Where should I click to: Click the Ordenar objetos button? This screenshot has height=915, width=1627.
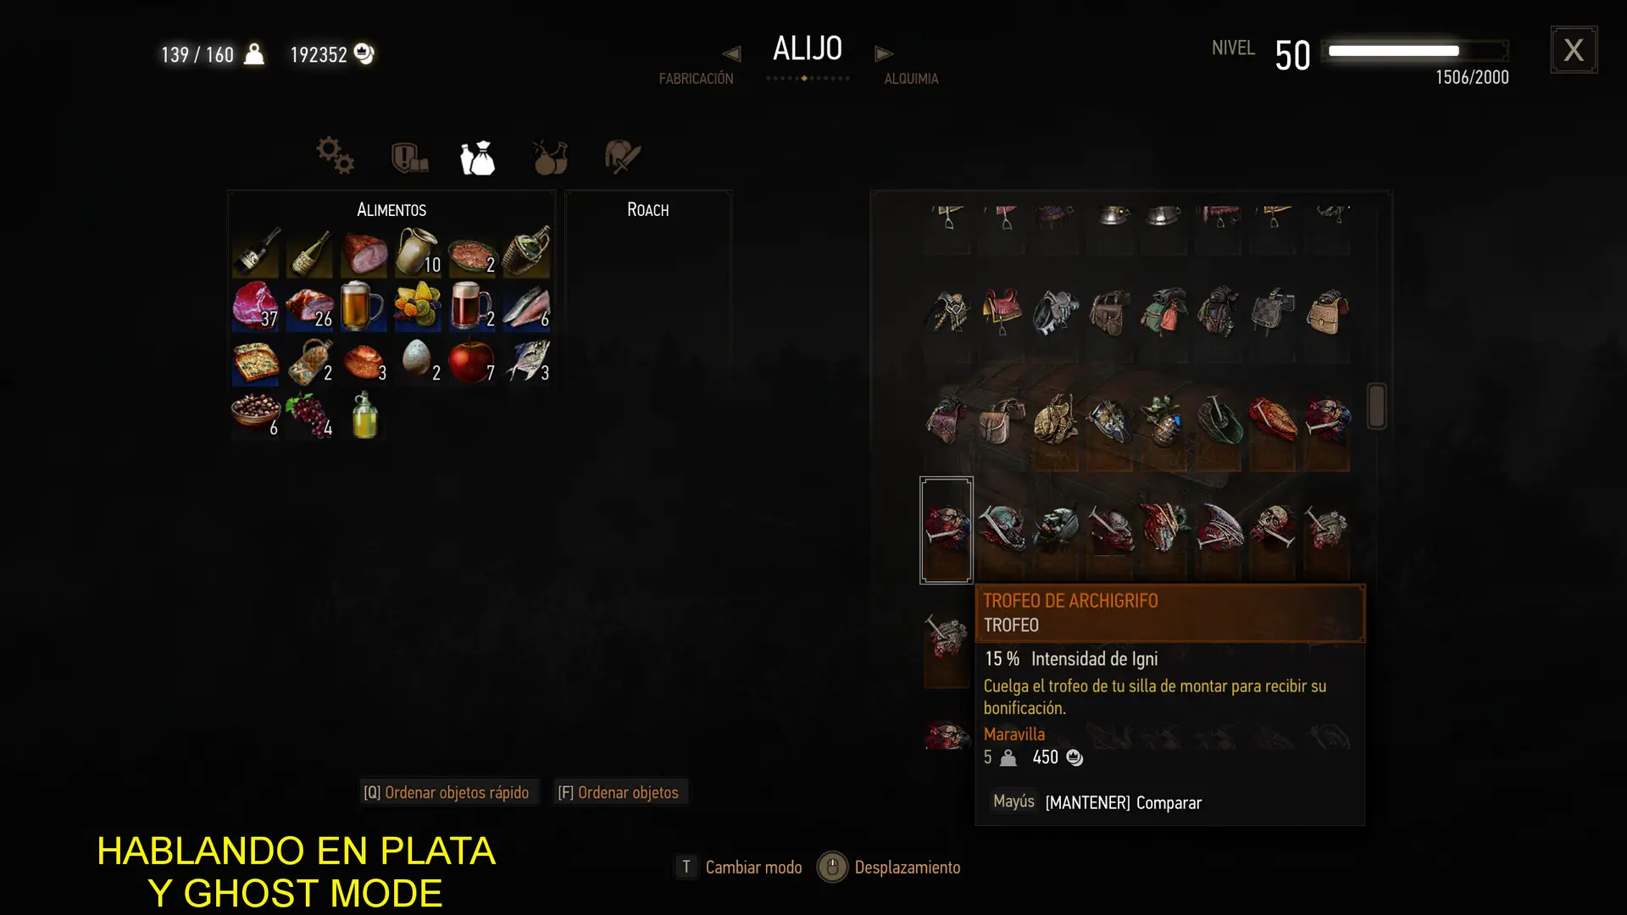click(619, 792)
